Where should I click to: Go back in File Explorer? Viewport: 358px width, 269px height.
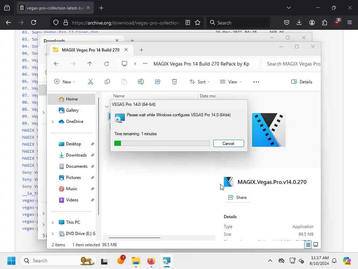coord(56,64)
